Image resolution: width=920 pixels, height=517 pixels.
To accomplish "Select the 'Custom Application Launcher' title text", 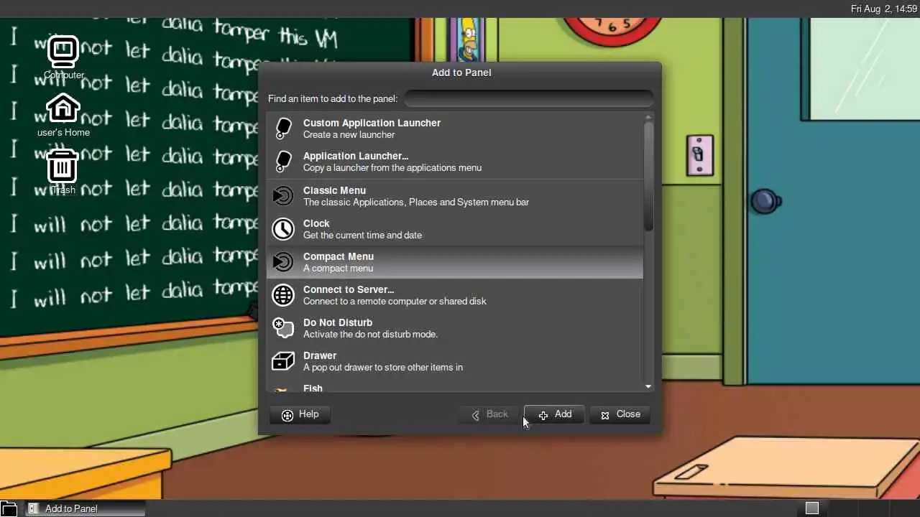I will point(372,123).
